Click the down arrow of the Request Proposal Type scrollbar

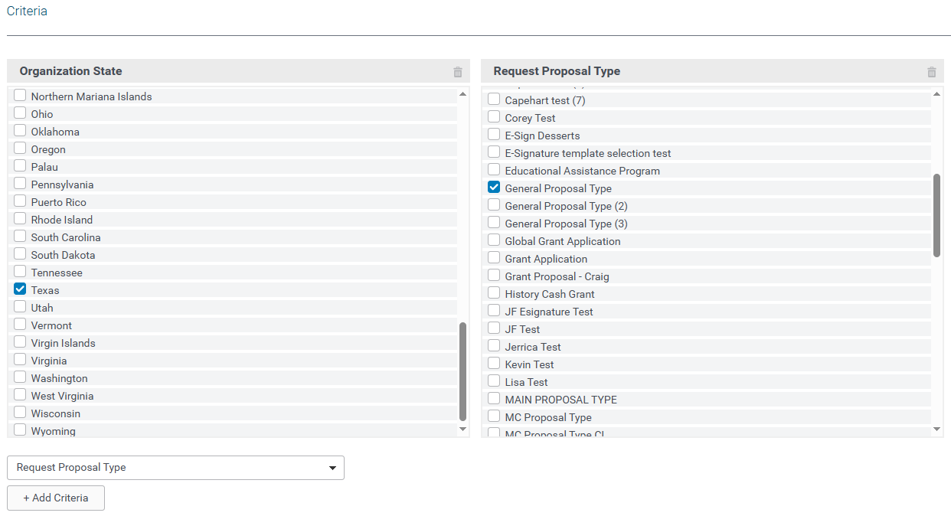pyautogui.click(x=937, y=429)
